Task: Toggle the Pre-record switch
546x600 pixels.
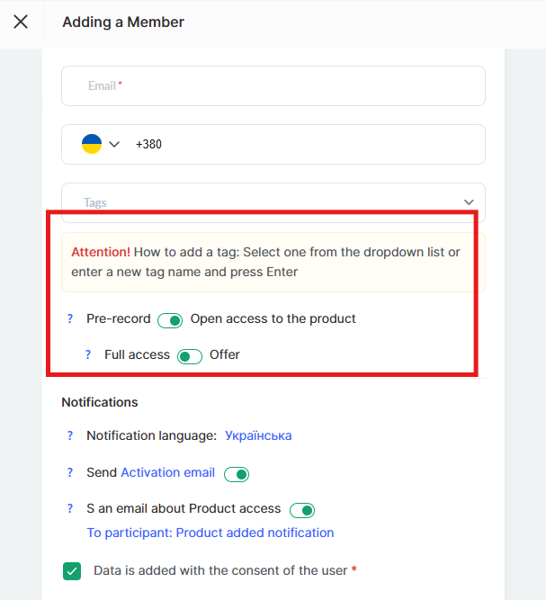Action: 170,320
